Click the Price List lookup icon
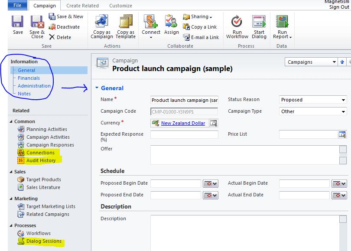351x251 pixels. (x=342, y=134)
